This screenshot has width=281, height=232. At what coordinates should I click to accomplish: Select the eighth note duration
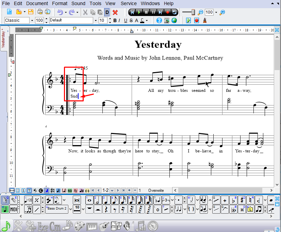115,200
